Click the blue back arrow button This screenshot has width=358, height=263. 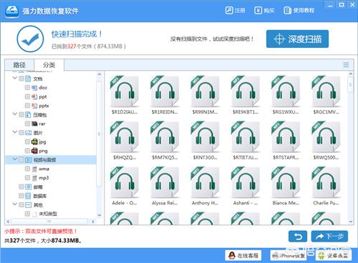pyautogui.click(x=298, y=237)
